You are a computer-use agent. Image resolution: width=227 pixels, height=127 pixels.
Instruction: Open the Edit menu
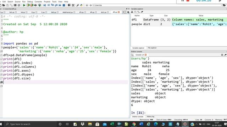(x=4, y=1)
